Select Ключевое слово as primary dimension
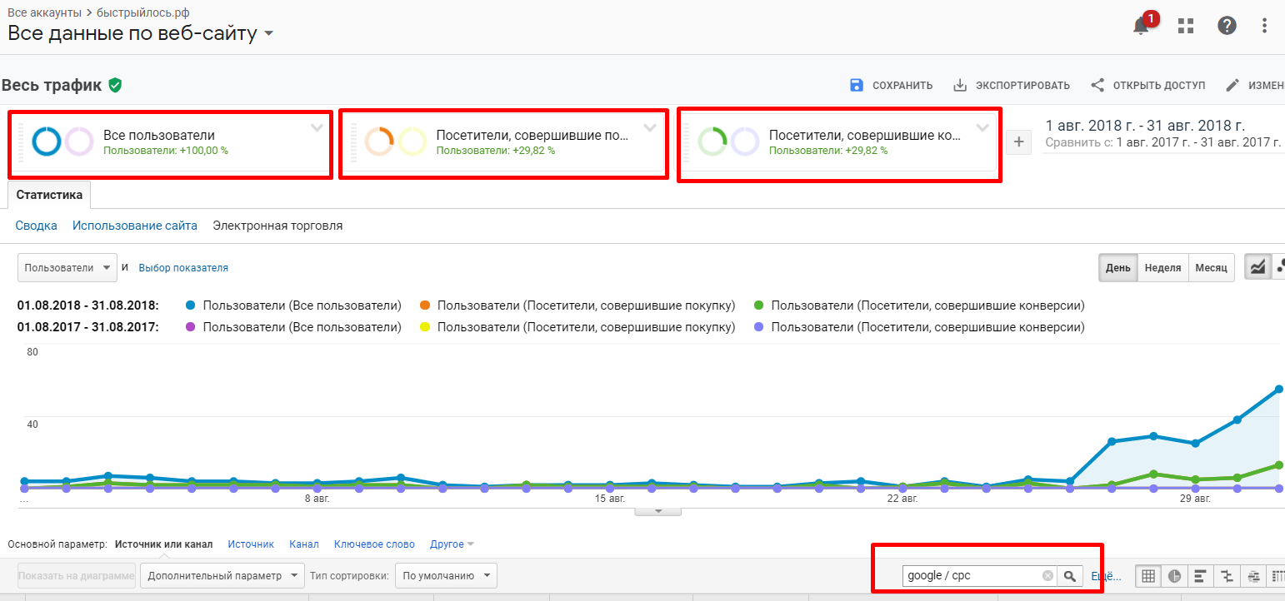 [374, 544]
